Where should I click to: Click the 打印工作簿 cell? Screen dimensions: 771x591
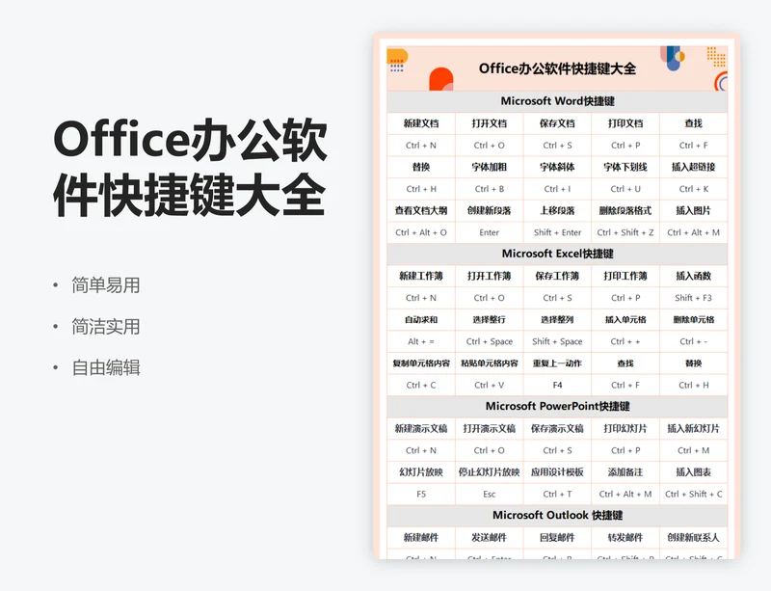point(625,276)
